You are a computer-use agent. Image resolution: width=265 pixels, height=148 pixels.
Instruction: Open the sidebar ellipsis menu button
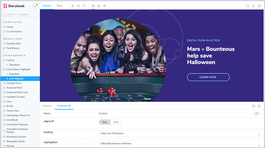pyautogui.click(x=35, y=6)
